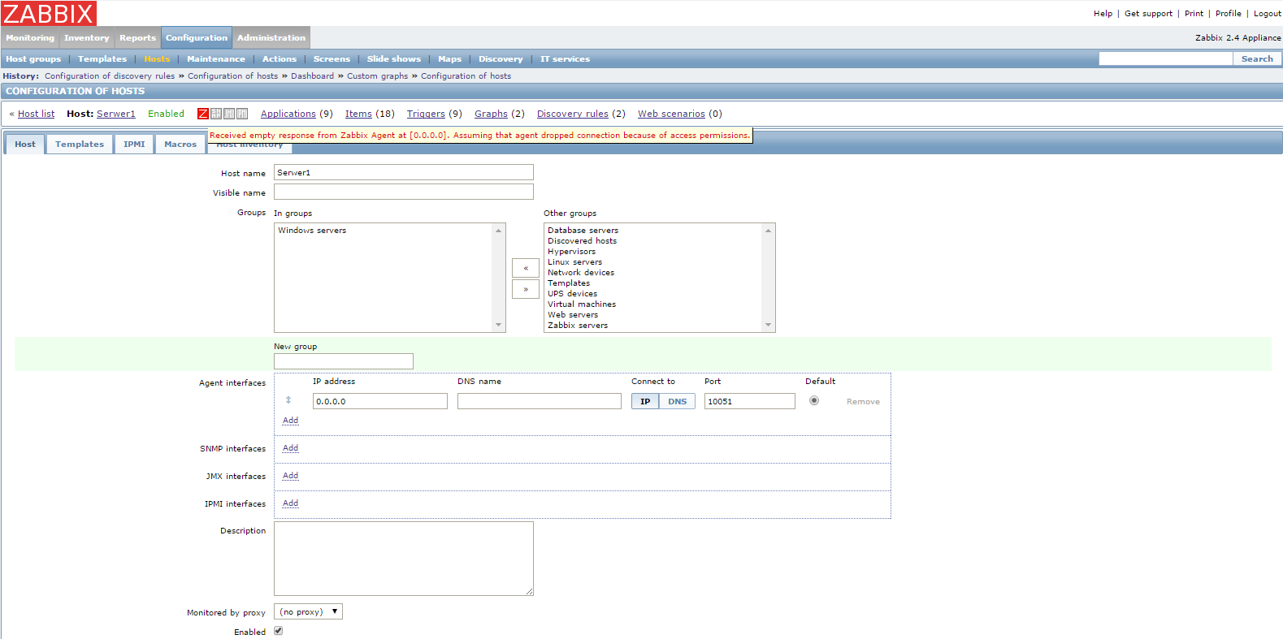This screenshot has height=639, width=1283.
Task: Click the SNMP availability status icon
Action: [x=216, y=114]
